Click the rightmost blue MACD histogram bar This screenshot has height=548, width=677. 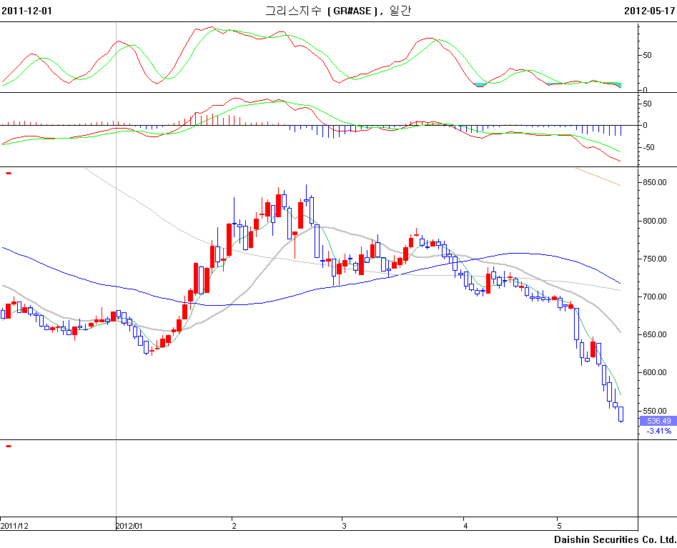tap(621, 130)
